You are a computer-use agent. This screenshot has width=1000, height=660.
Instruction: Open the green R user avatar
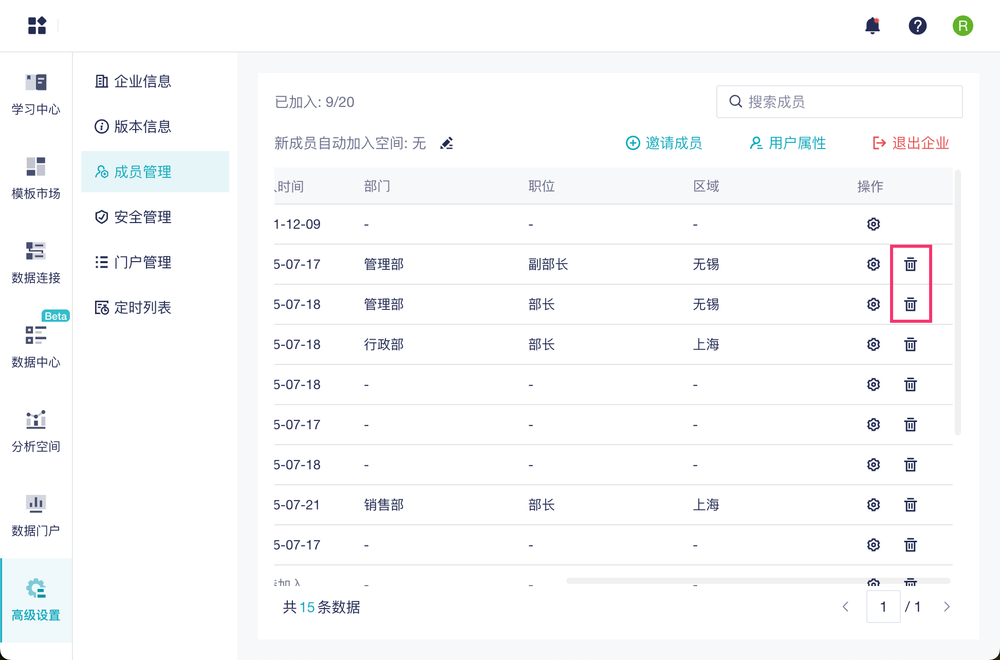[x=962, y=26]
